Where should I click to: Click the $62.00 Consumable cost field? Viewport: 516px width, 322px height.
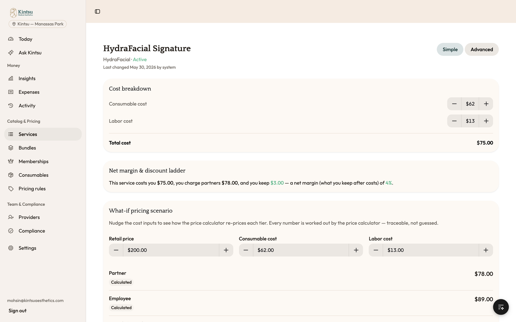(301, 250)
